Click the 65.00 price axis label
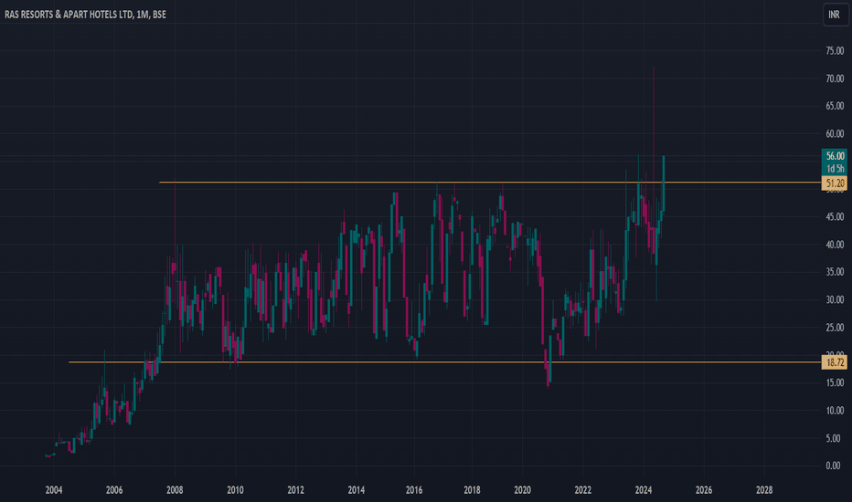 (x=835, y=106)
